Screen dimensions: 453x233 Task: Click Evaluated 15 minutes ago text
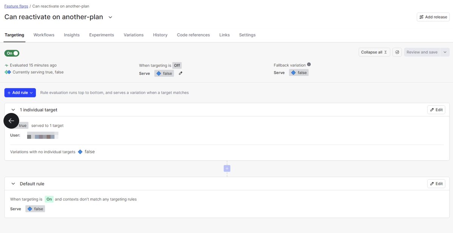click(x=33, y=65)
